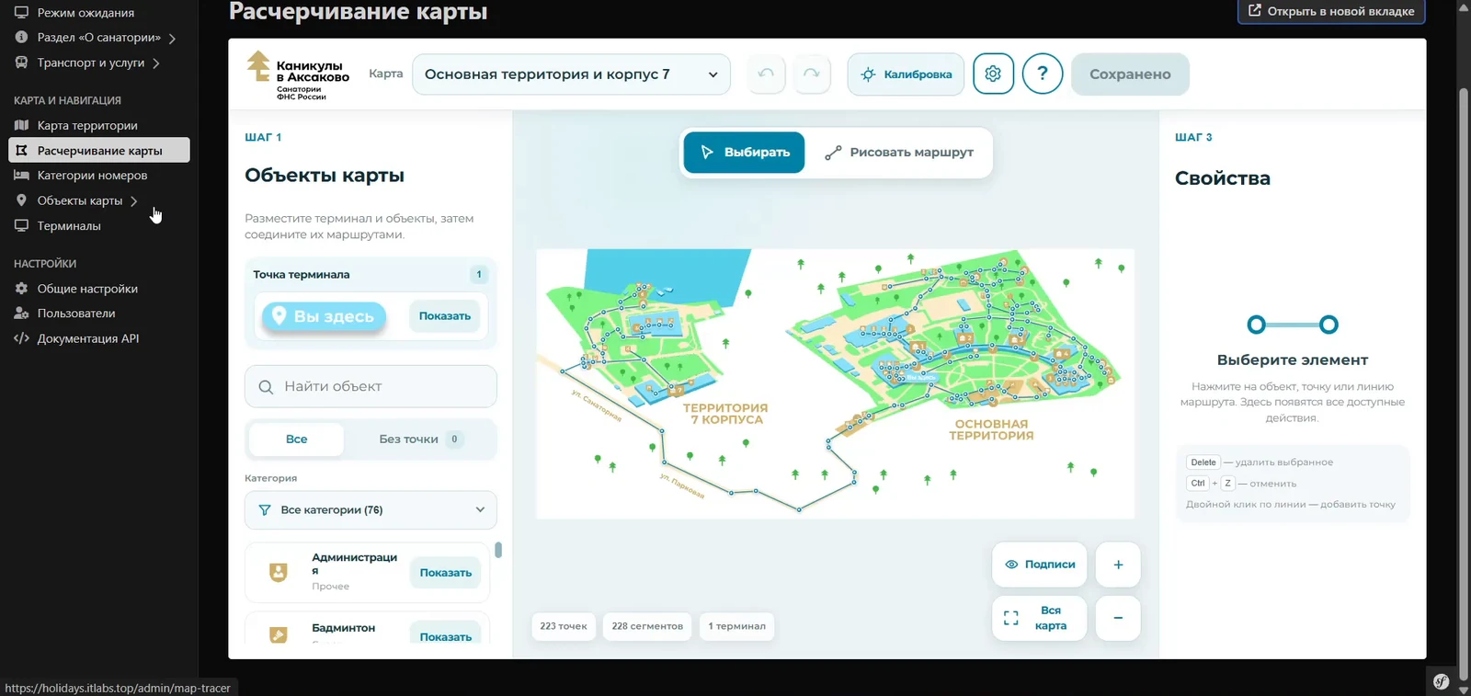Click Показать for terminal point

pos(445,316)
